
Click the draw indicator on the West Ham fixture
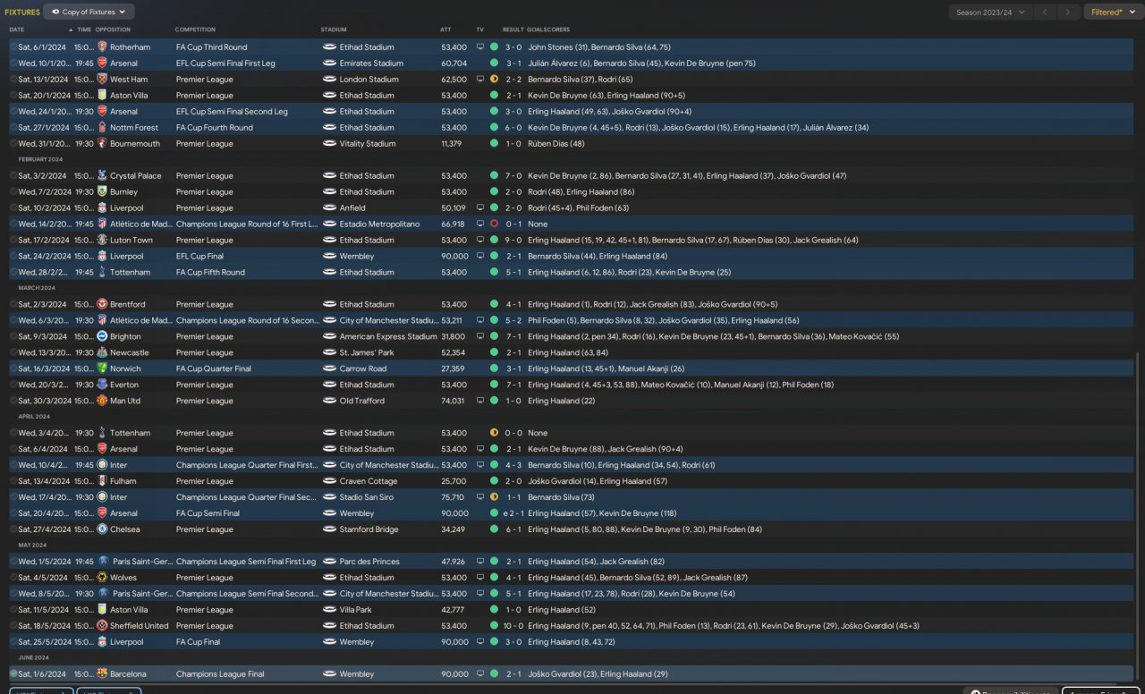(x=494, y=80)
